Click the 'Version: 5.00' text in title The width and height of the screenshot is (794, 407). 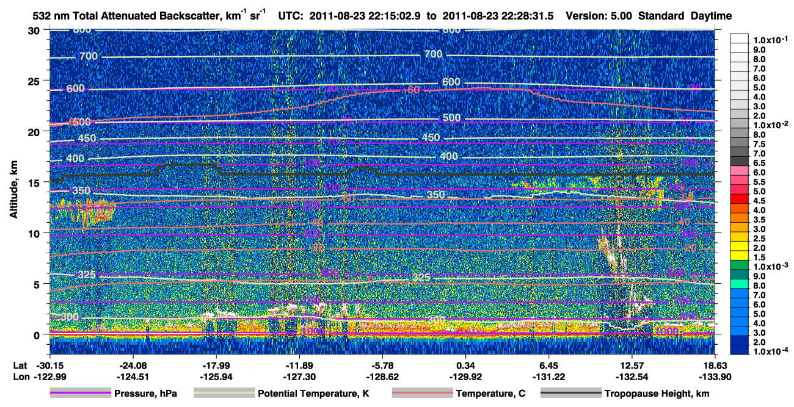click(599, 16)
